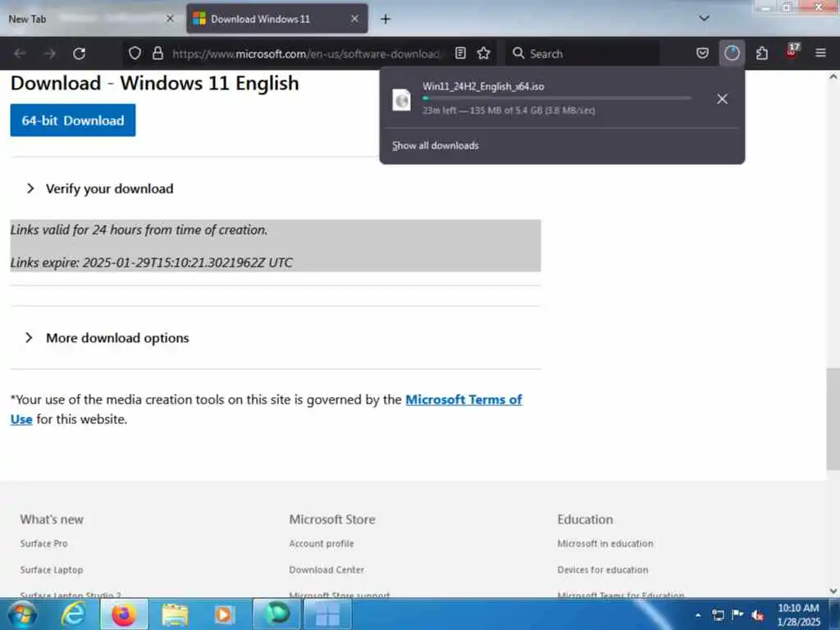Click the page vertical scrollbar thumb

point(833,419)
